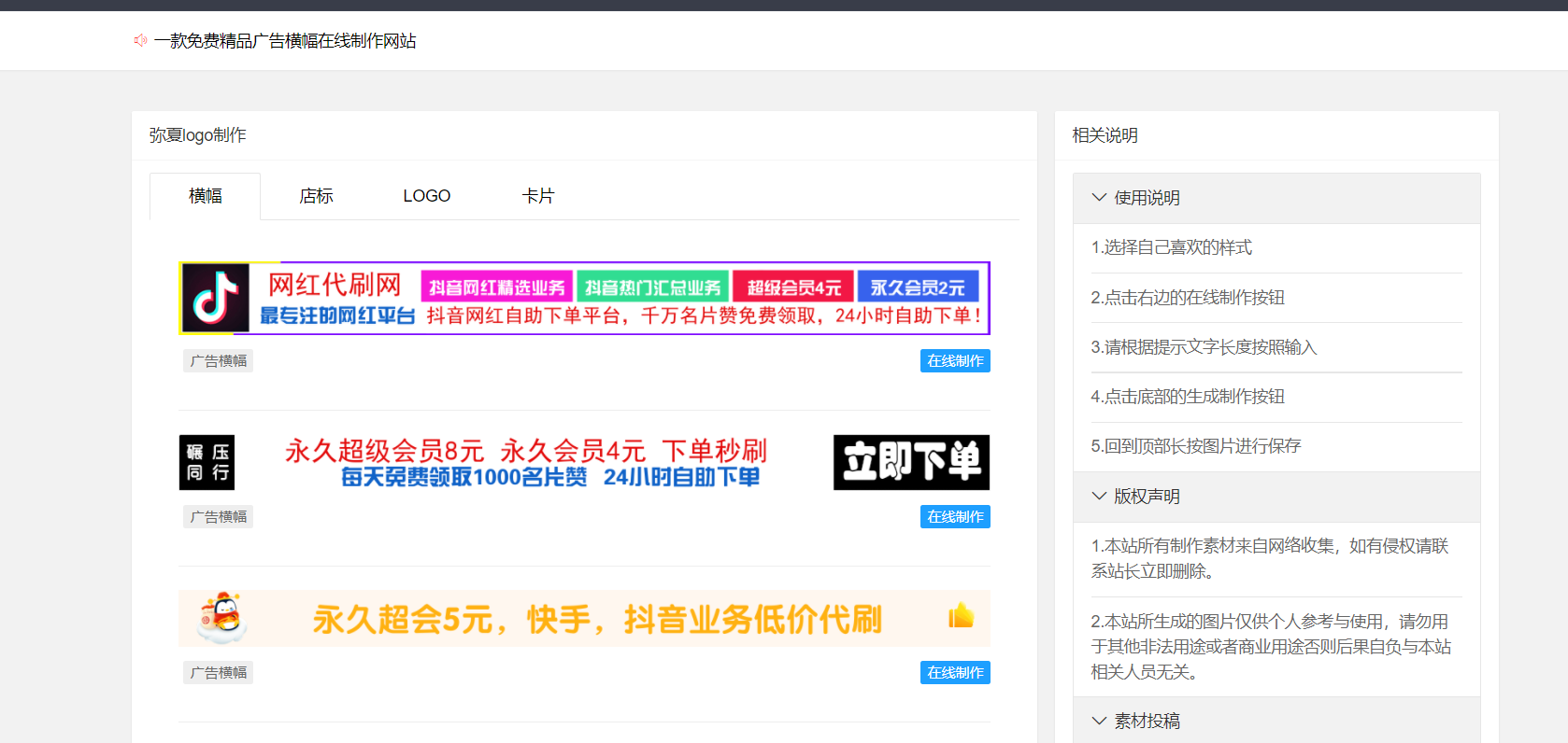Image resolution: width=1568 pixels, height=743 pixels.
Task: Click 广告横幅 tag under 网红代刷网 banner
Action: (x=219, y=361)
